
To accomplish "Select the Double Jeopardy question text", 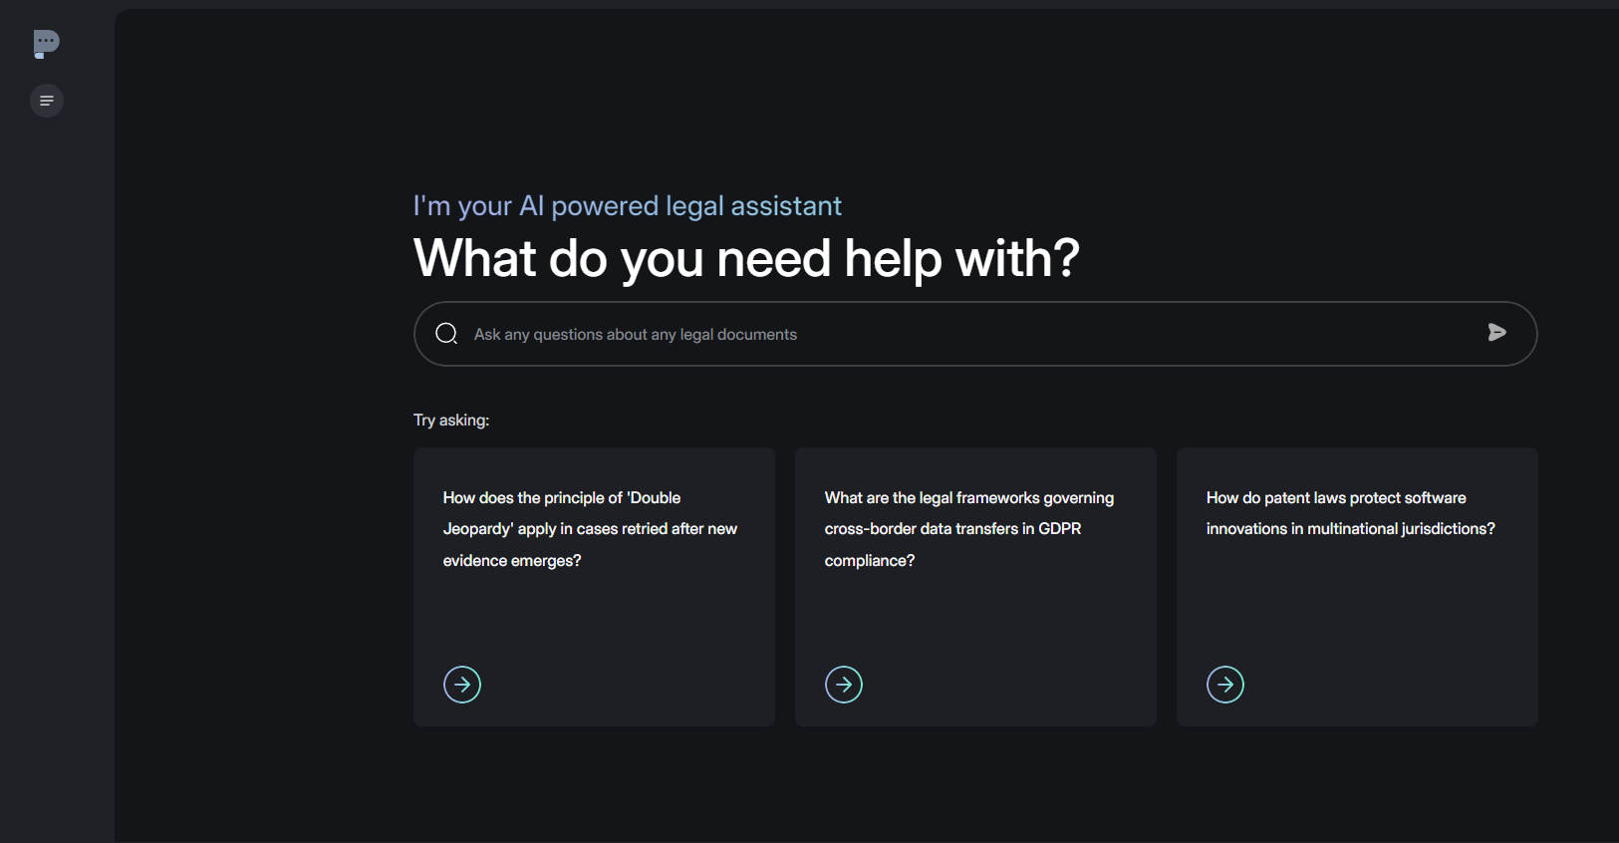I will pos(590,529).
